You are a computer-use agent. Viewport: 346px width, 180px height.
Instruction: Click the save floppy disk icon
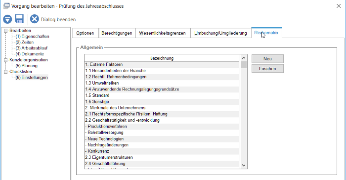(19, 19)
